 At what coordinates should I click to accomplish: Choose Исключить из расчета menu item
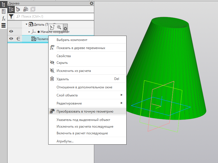(x=87, y=71)
